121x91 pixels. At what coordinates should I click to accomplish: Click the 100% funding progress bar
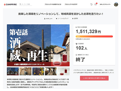point(94,36)
